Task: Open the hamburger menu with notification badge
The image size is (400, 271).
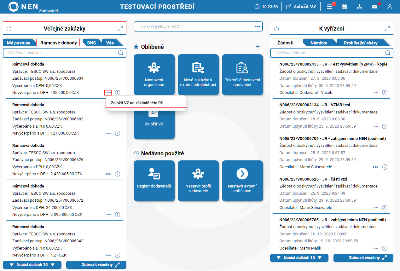Action: point(329,7)
